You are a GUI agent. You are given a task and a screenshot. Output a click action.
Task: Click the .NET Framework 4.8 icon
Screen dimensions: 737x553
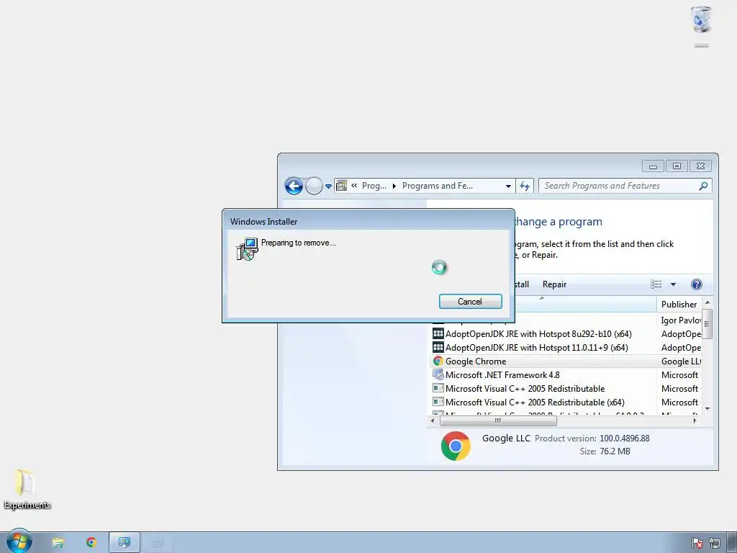pyautogui.click(x=438, y=374)
